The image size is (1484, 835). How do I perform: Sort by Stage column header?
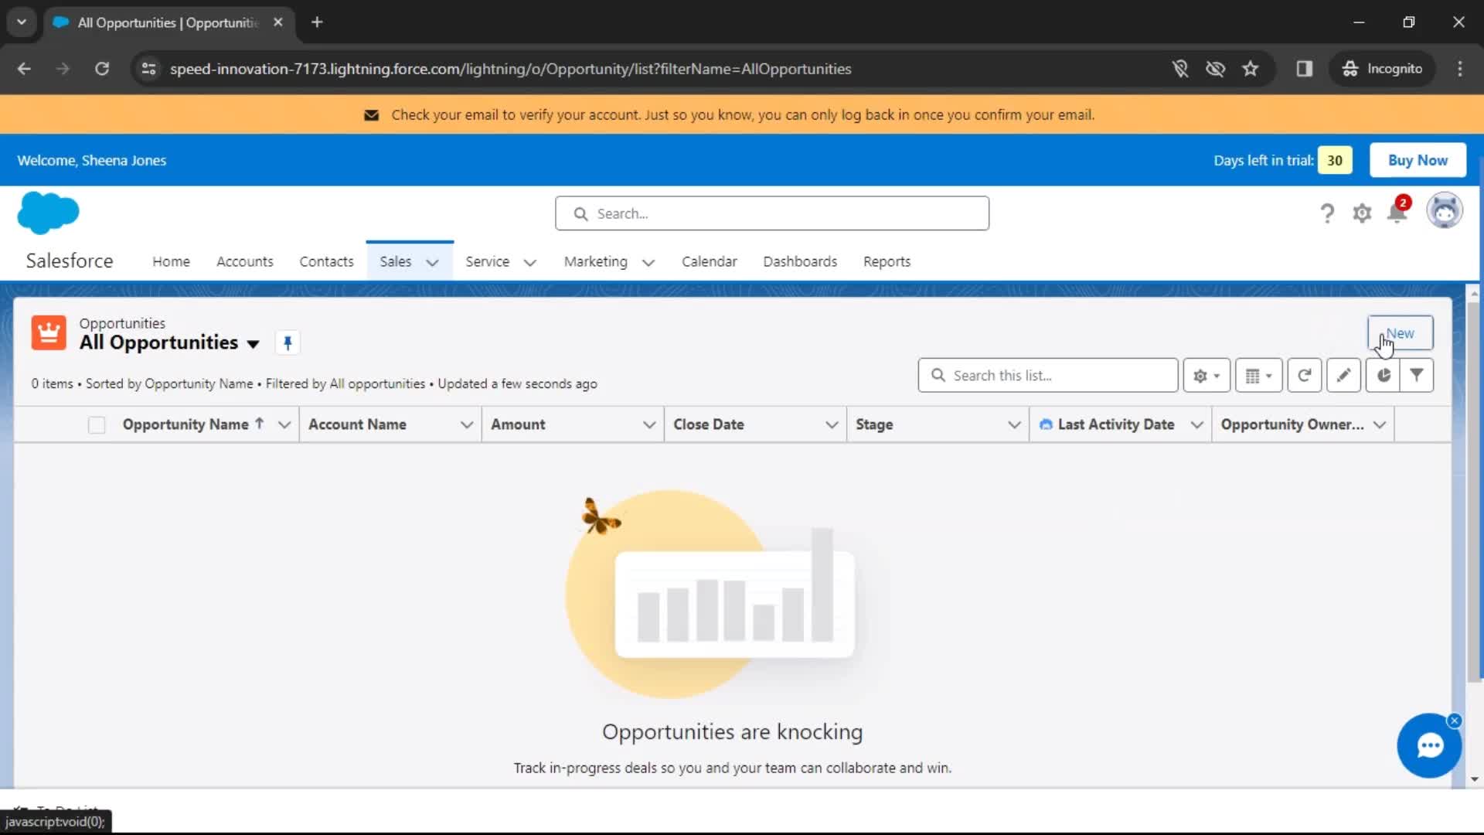(x=874, y=424)
